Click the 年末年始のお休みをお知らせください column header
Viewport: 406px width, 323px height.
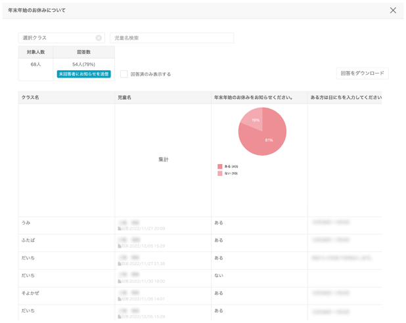[254, 98]
